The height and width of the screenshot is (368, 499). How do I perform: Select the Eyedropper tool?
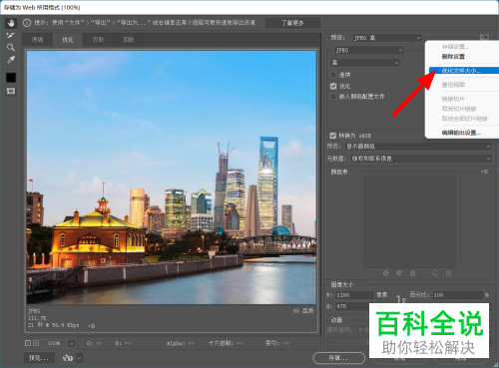click(11, 60)
